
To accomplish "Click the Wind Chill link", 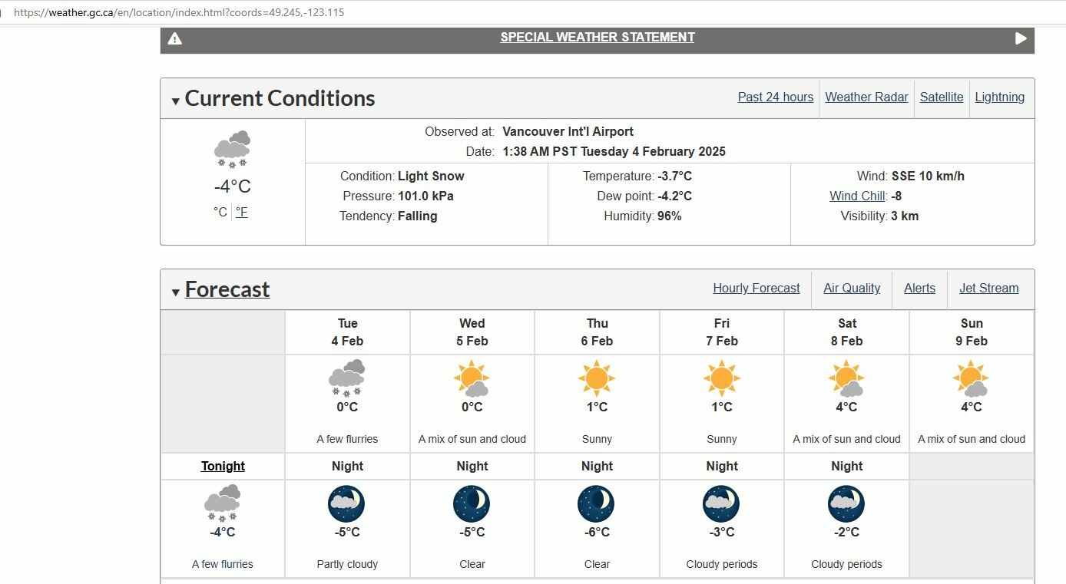I will (858, 196).
